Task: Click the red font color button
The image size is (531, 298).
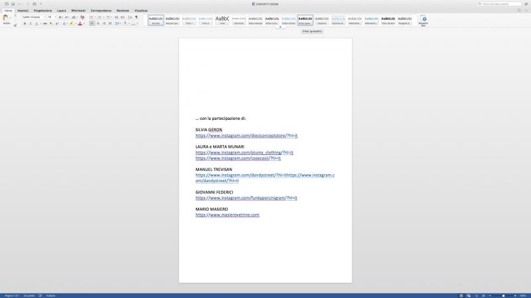Action: (80, 24)
